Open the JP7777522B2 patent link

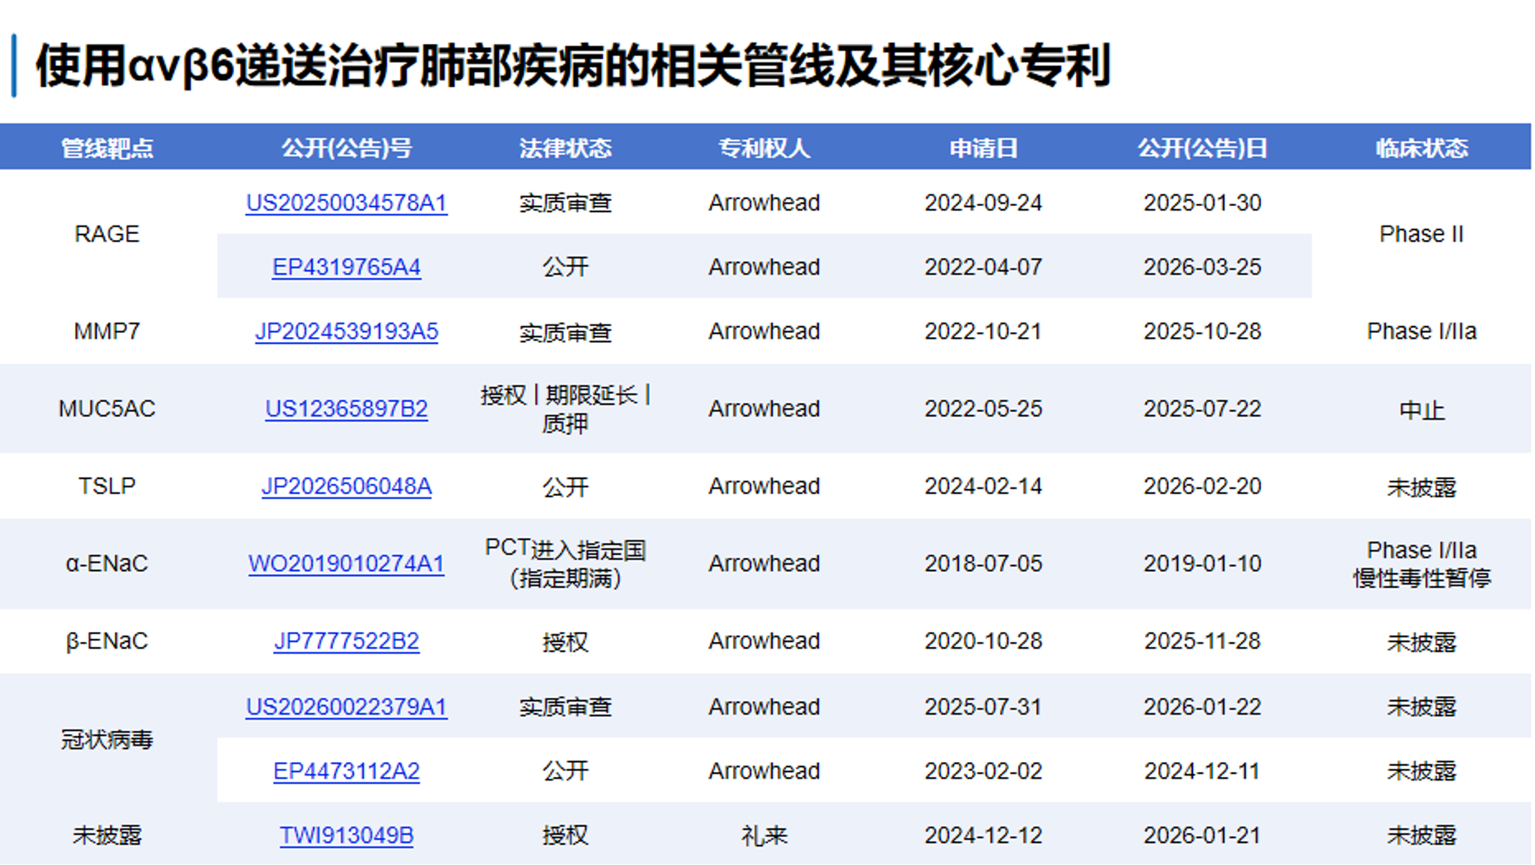click(347, 641)
